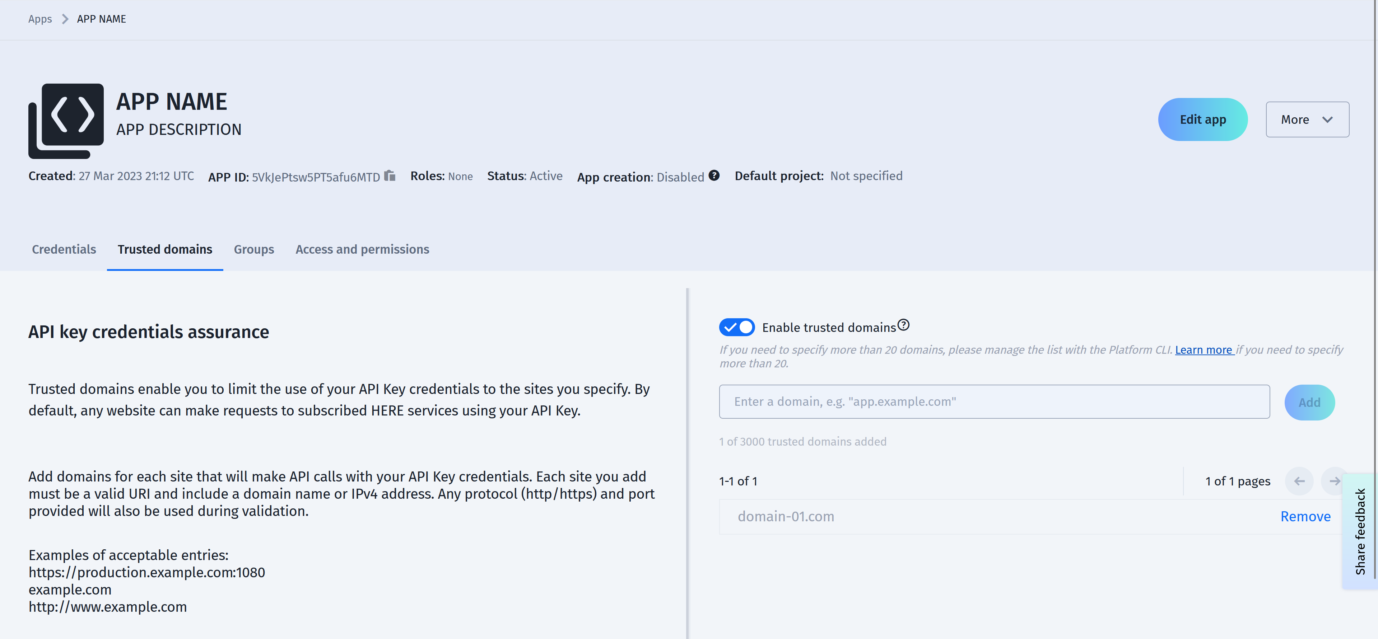Click the Add domain button
Viewport: 1378px width, 639px height.
tap(1309, 402)
